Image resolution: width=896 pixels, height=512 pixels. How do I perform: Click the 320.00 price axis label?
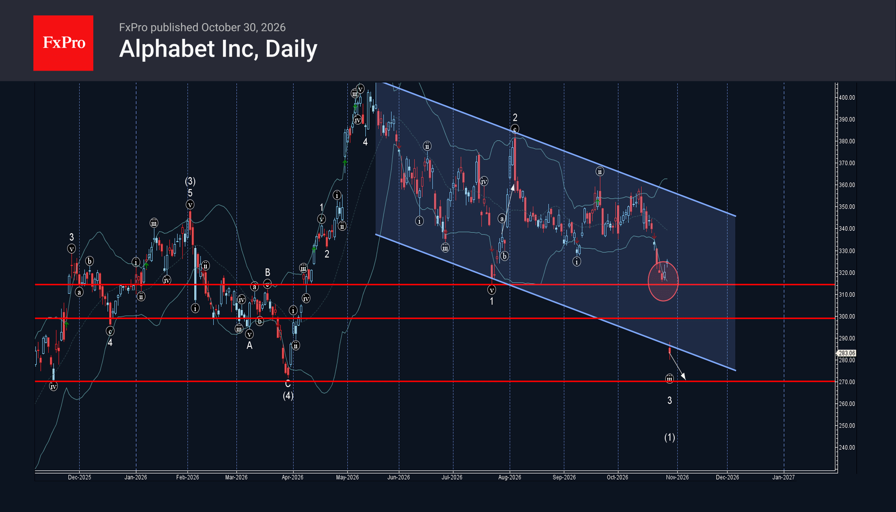click(x=847, y=273)
